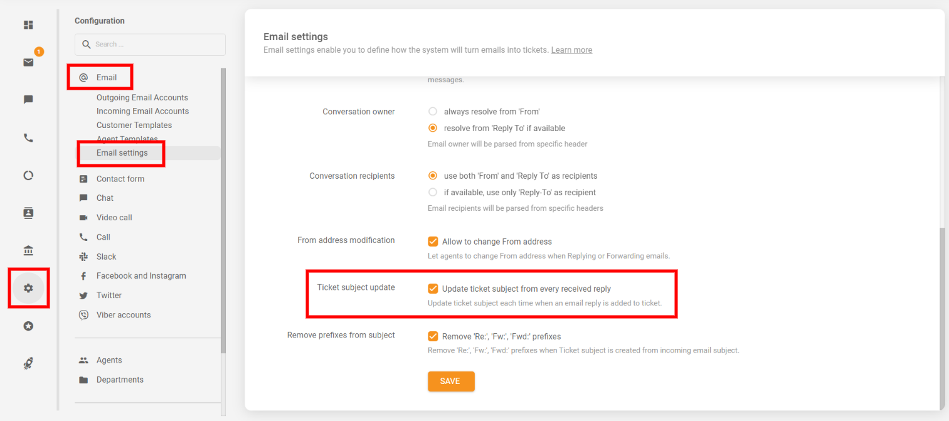Open tickets mail icon with notification badge
The height and width of the screenshot is (421, 949).
(28, 62)
